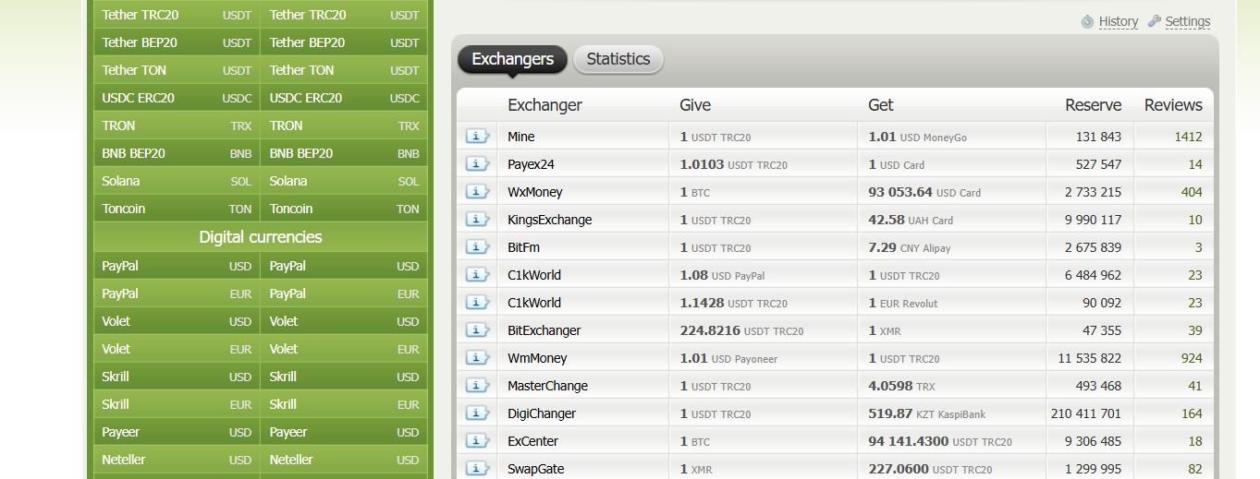The height and width of the screenshot is (479, 1260).
Task: Select PayPal EUR in get column
Action: pos(344,293)
